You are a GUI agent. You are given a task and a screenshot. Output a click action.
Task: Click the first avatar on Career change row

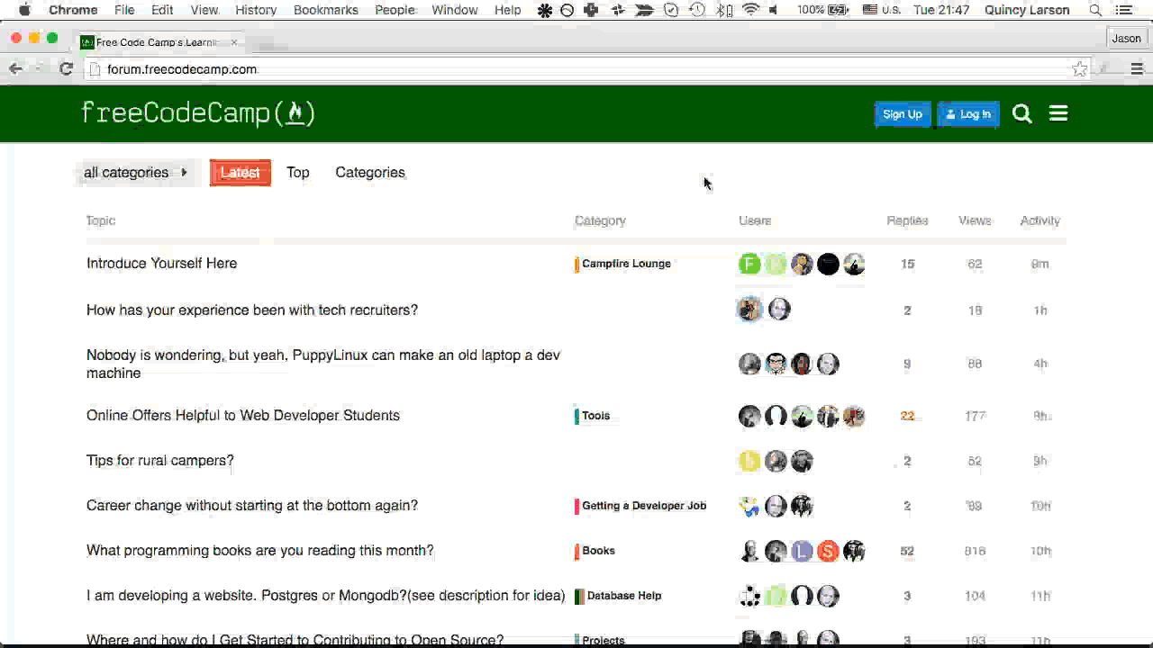[x=749, y=506]
